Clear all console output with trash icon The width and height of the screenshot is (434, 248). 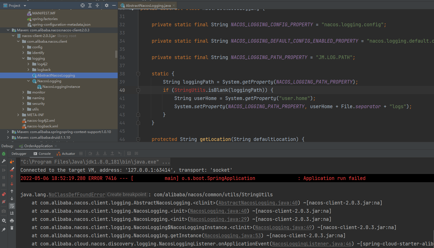12,228
